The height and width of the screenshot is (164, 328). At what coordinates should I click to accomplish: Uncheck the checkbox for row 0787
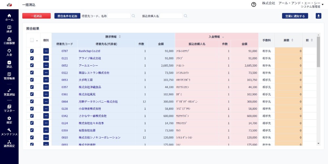coord(32,51)
